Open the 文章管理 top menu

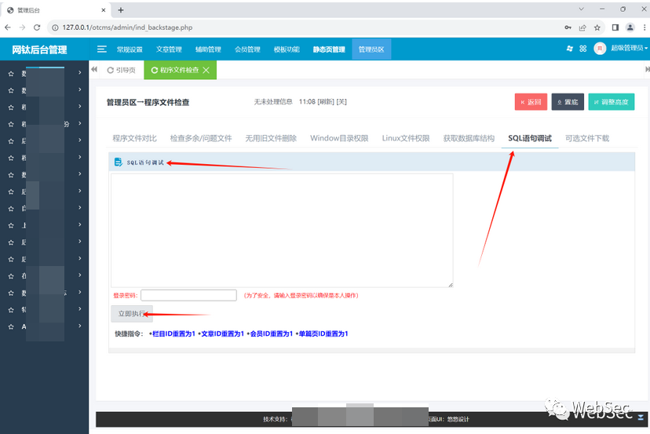point(169,49)
